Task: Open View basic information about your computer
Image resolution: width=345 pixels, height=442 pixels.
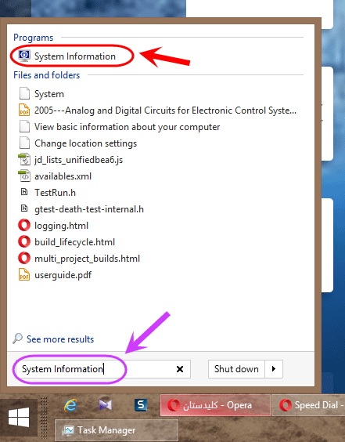Action: click(128, 127)
